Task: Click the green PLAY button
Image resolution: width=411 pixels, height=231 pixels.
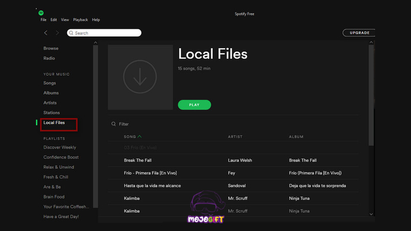Action: [x=194, y=105]
